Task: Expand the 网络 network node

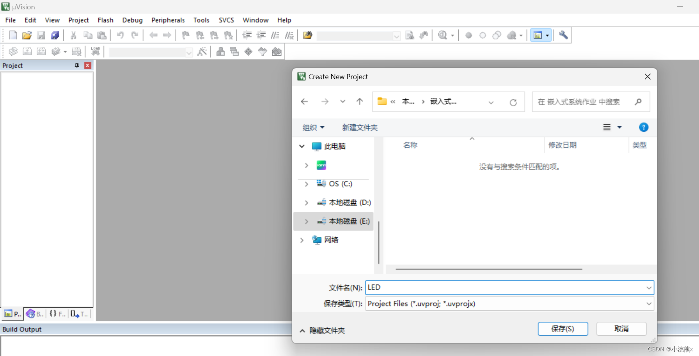Action: tap(302, 240)
